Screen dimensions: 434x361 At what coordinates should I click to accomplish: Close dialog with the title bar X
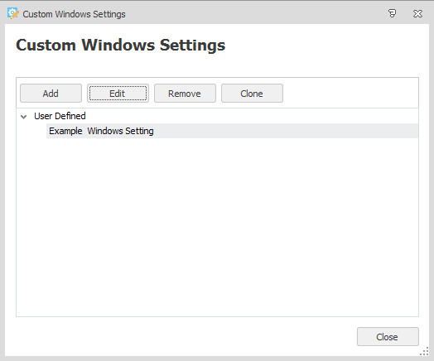[417, 13]
